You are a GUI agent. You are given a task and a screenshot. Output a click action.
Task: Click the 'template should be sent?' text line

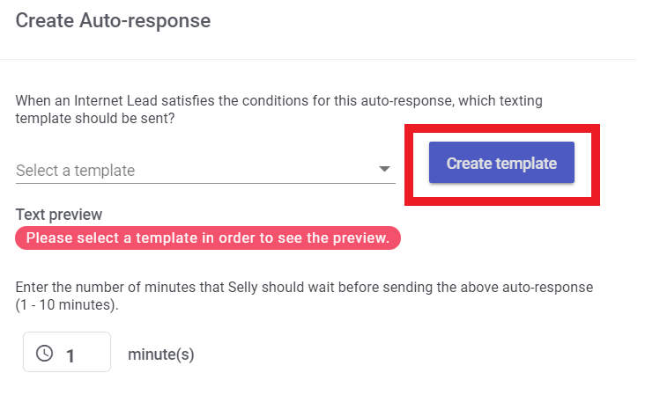tap(96, 120)
